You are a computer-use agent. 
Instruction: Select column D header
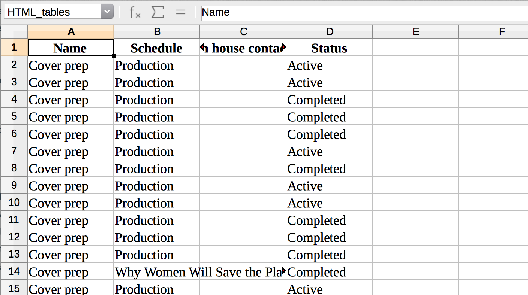pos(329,32)
